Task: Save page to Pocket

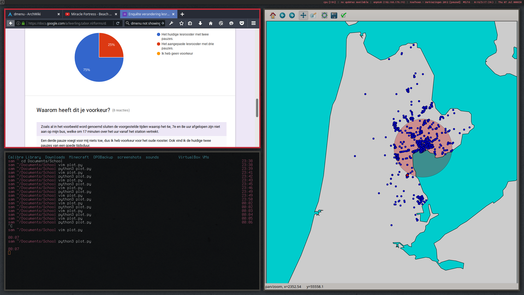Action: (x=242, y=23)
